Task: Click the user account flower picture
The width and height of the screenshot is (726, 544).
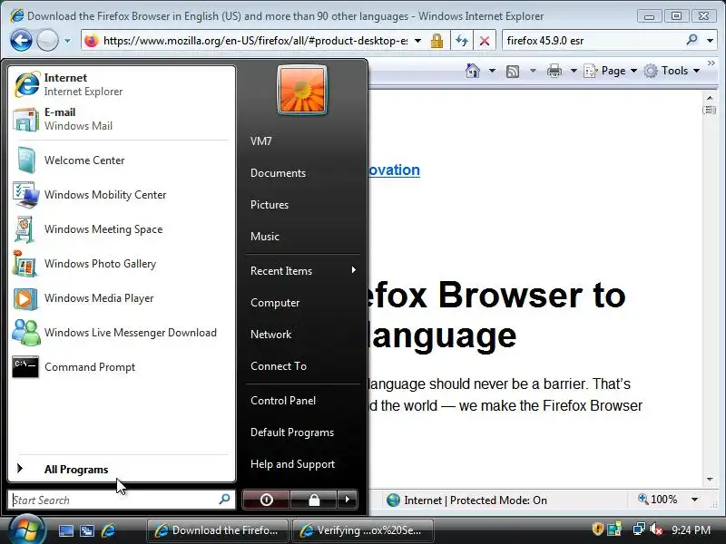Action: pos(302,90)
